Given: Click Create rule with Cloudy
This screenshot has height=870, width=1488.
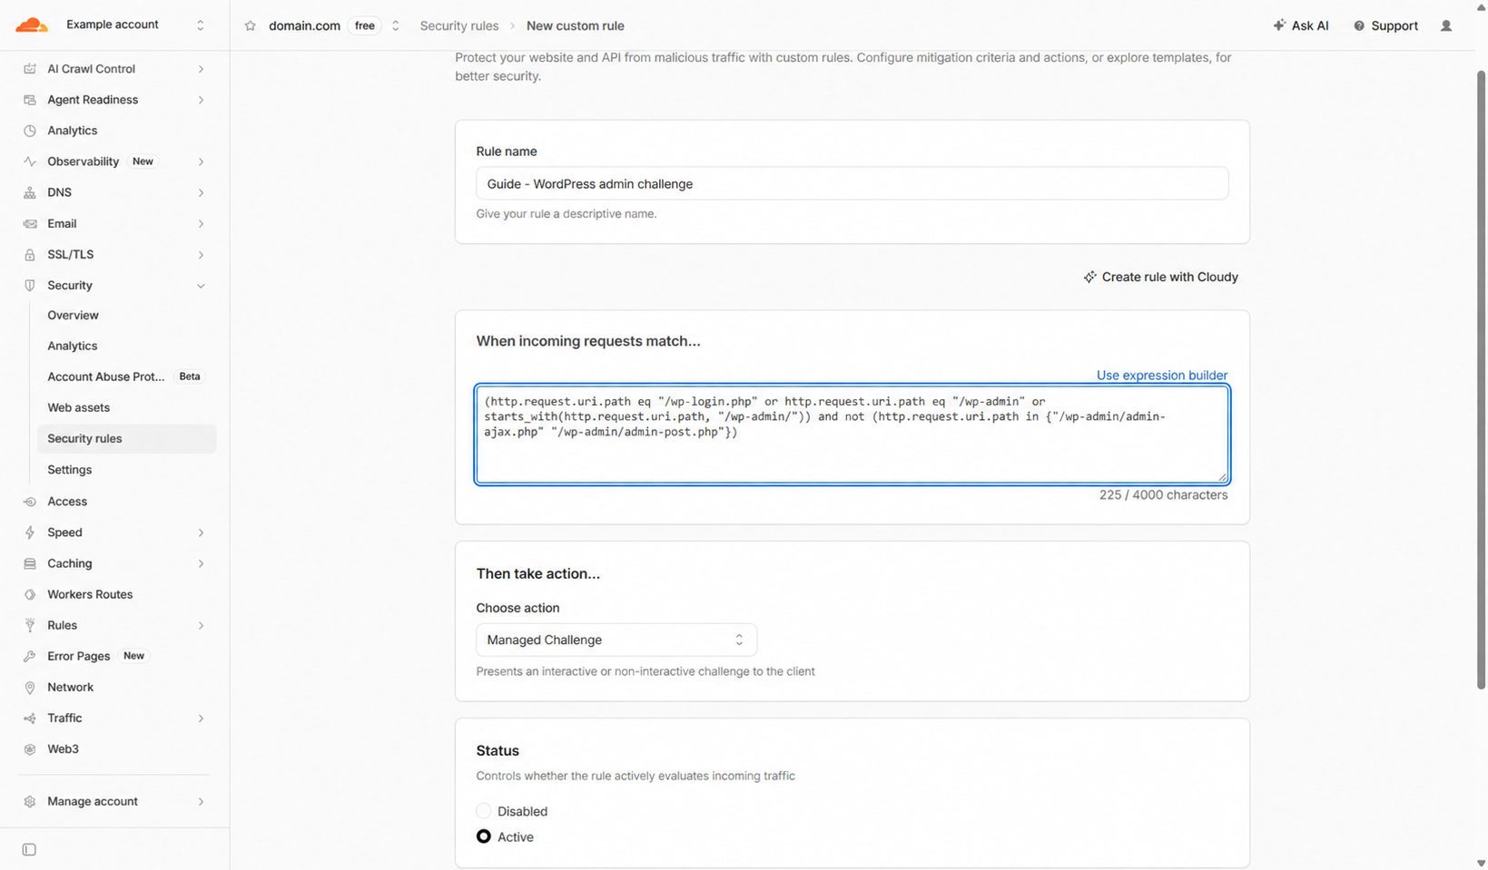Looking at the screenshot, I should 1160,277.
